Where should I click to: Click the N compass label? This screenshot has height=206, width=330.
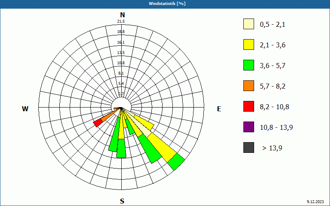[122, 15]
